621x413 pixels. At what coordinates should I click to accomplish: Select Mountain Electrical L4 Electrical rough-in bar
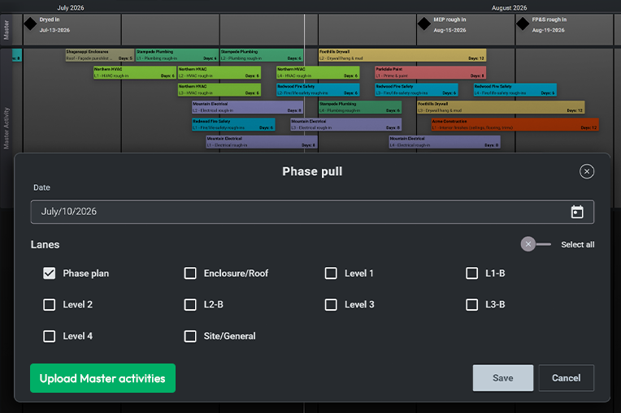click(x=445, y=142)
